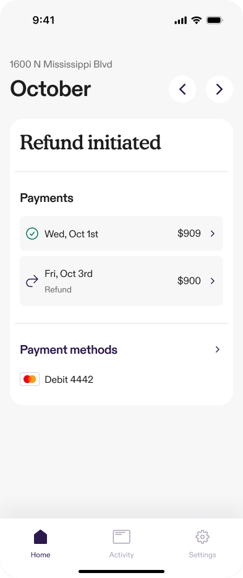The height and width of the screenshot is (578, 243).
Task: Tap the refund arrow icon
Action: click(32, 281)
